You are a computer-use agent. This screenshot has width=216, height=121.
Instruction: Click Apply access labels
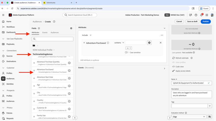181,71
